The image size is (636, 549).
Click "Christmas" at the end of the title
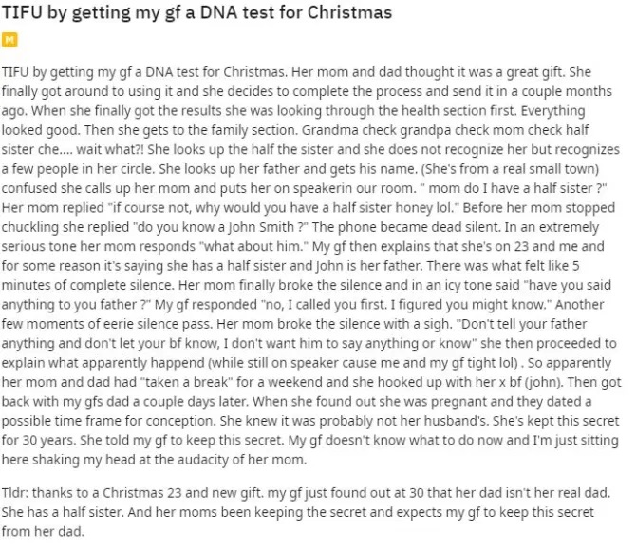point(351,14)
